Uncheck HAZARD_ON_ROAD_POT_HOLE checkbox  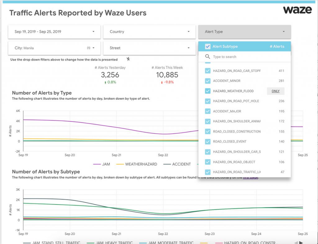pyautogui.click(x=208, y=101)
